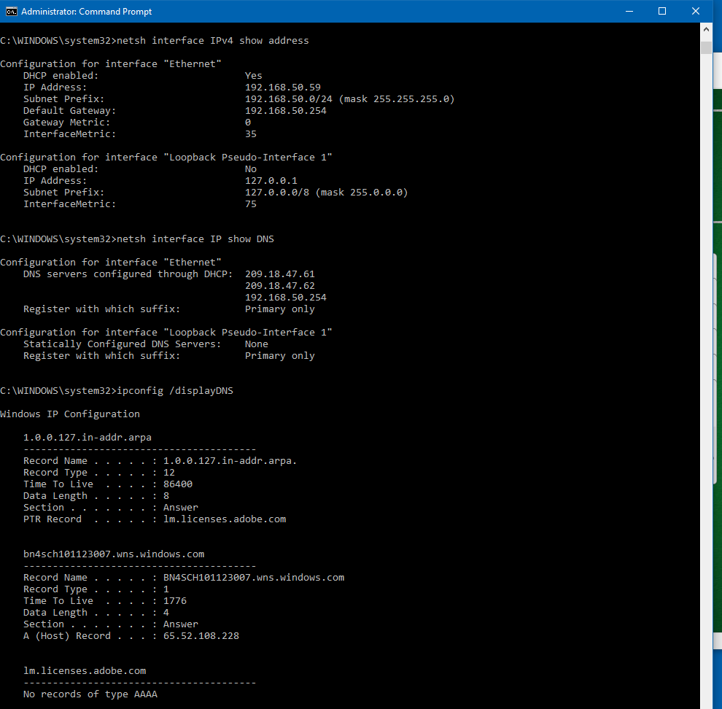This screenshot has height=709, width=722.
Task: Maximize the Command Prompt window
Action: pyautogui.click(x=662, y=11)
